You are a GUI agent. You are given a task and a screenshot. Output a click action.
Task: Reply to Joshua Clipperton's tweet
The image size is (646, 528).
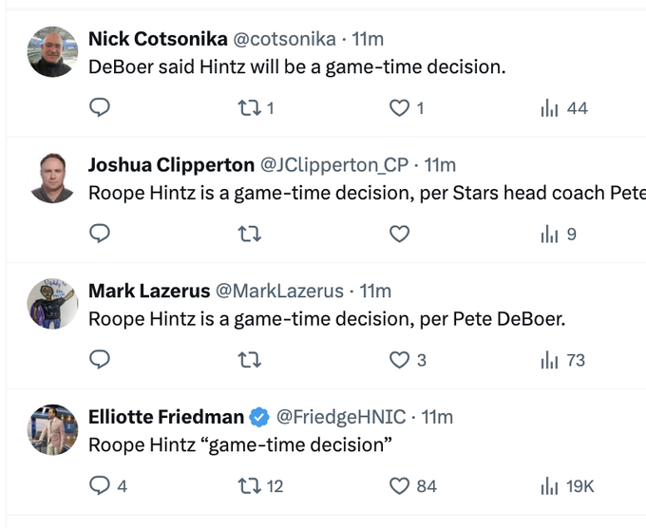click(x=100, y=234)
